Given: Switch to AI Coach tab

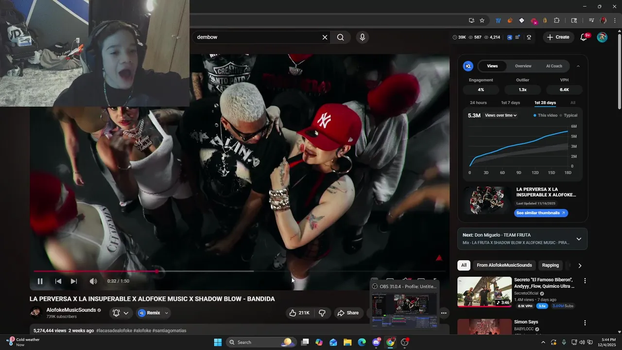Looking at the screenshot, I should point(554,66).
